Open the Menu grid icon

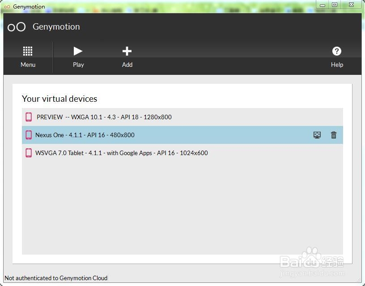28,51
